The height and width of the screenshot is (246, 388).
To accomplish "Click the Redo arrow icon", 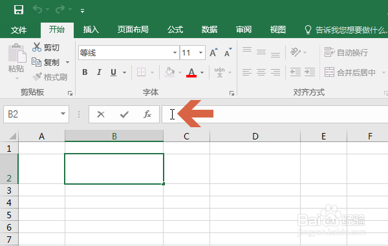I will tap(60, 10).
